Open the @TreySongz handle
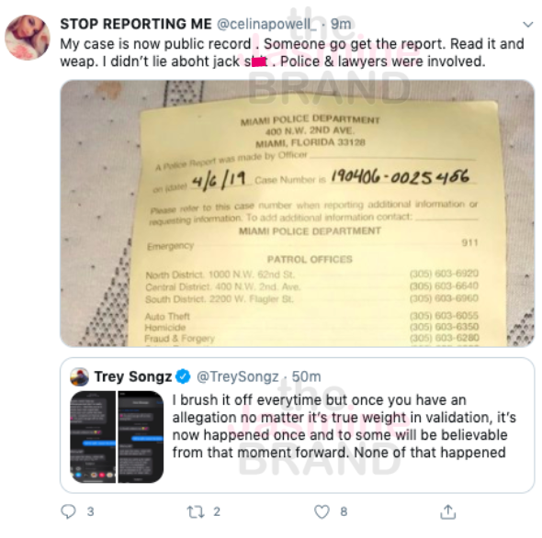The height and width of the screenshot is (538, 542). pos(238,376)
